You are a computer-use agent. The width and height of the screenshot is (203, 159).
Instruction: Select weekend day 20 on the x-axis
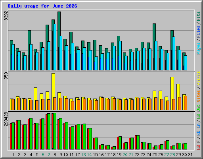pyautogui.click(x=125, y=155)
